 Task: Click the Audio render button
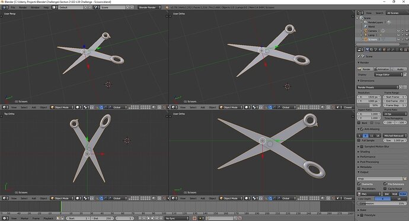click(398, 69)
